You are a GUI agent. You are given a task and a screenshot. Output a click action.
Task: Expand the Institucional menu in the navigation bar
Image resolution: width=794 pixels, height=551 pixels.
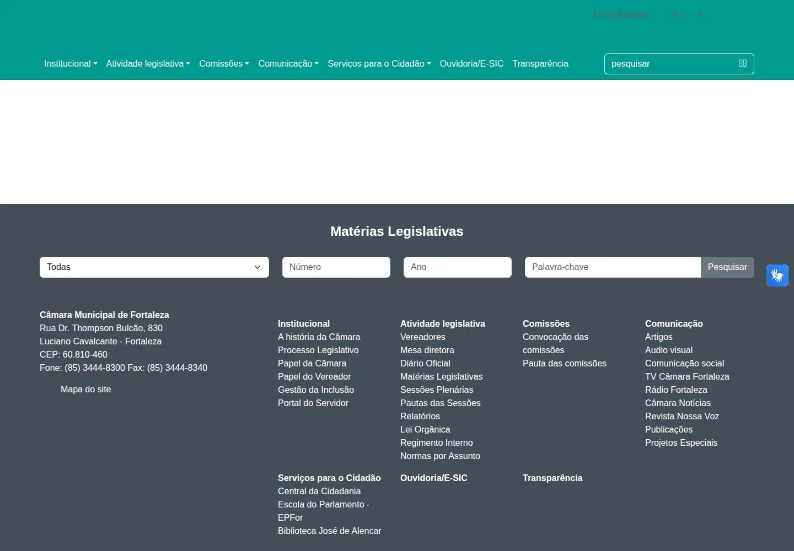71,63
